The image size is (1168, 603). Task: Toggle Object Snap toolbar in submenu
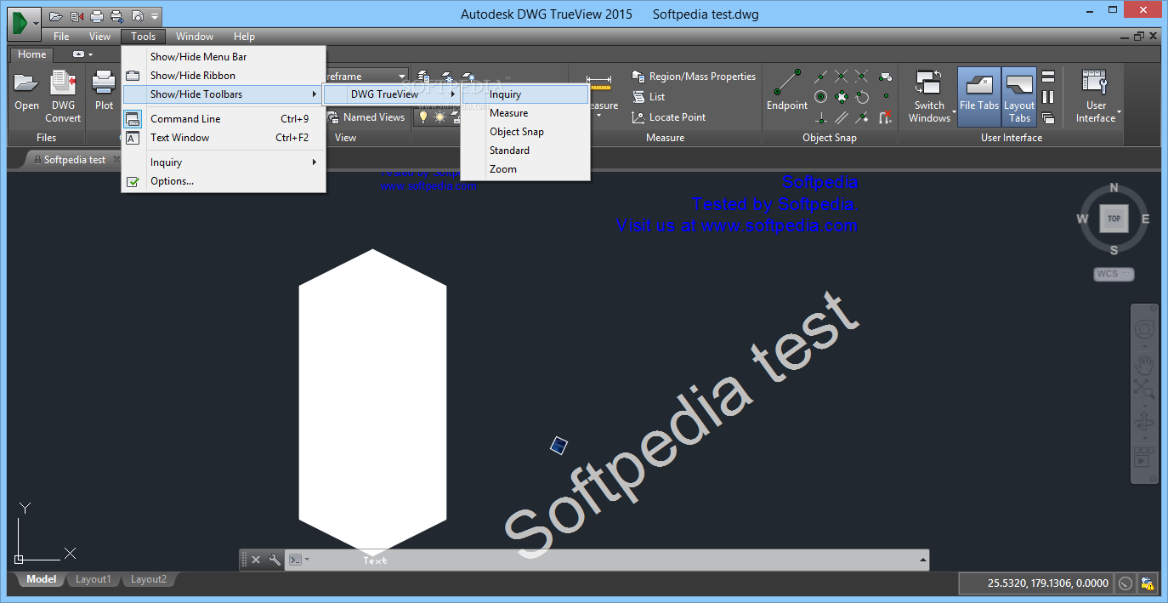click(525, 132)
